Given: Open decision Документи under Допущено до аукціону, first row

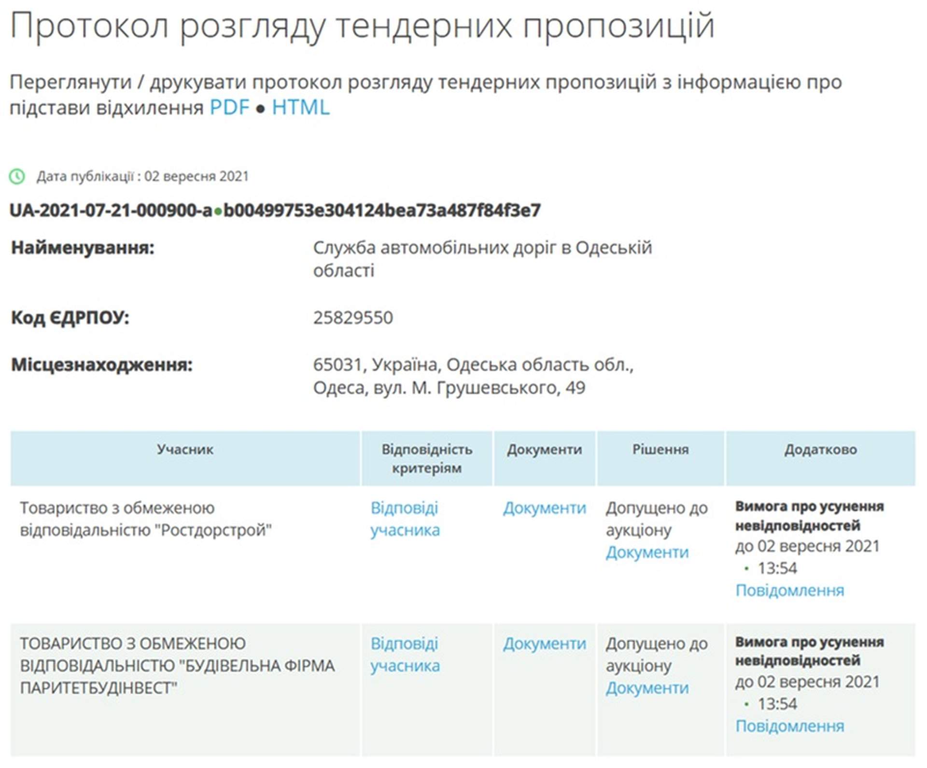Looking at the screenshot, I should point(647,552).
